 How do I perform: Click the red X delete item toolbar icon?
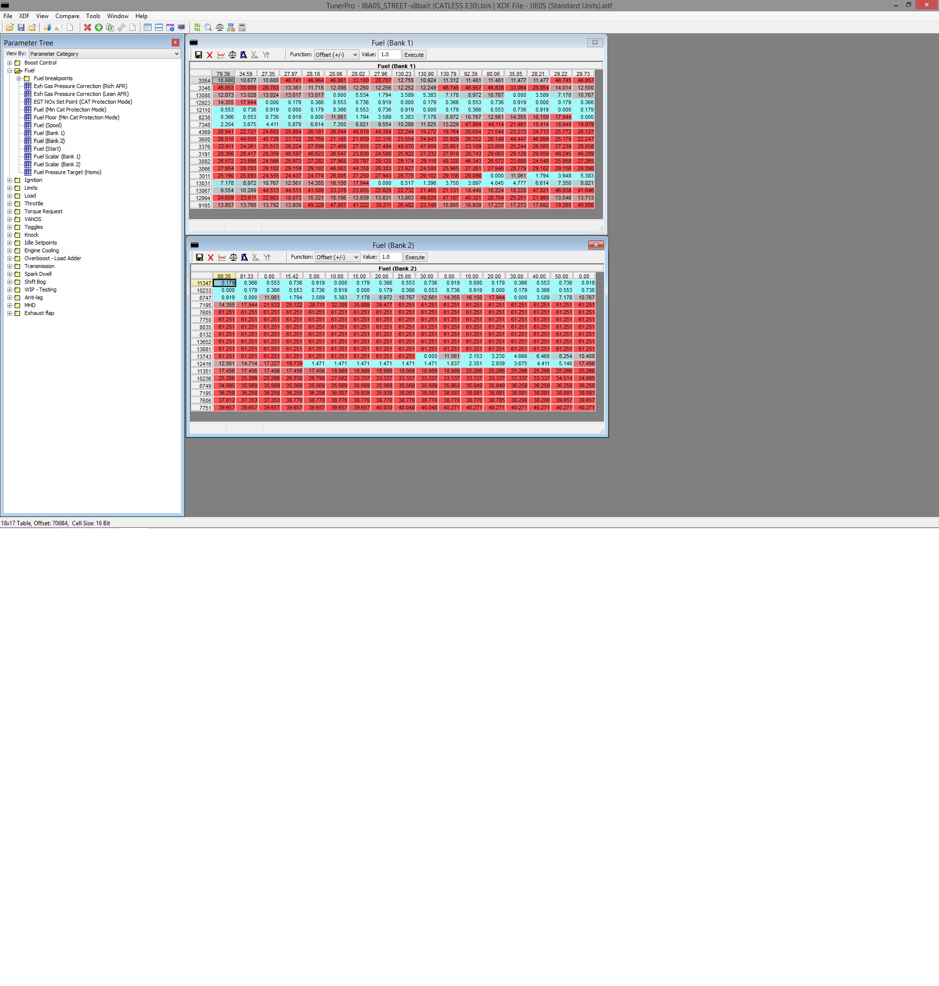click(x=88, y=27)
